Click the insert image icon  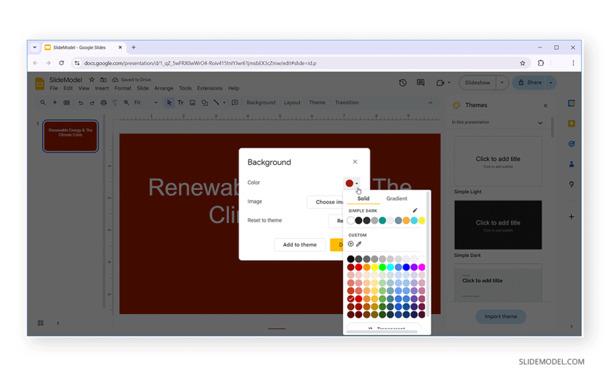tap(192, 103)
